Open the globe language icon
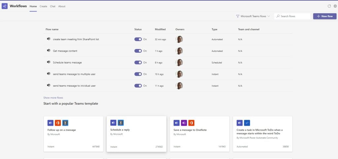The width and height of the screenshot is (338, 159). pos(335,6)
